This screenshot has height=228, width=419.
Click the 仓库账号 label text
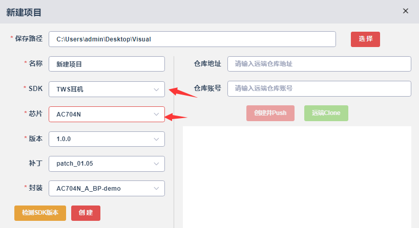207,88
